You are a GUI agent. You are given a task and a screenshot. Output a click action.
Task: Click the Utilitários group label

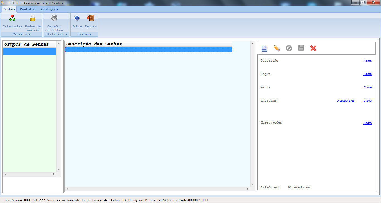tap(56, 34)
